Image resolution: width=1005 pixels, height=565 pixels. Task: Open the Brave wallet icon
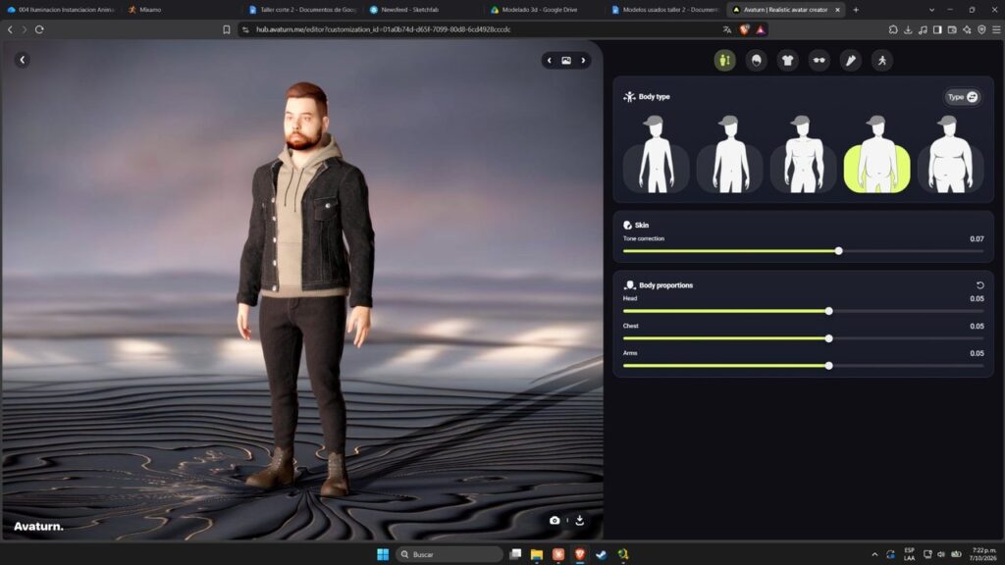(952, 29)
